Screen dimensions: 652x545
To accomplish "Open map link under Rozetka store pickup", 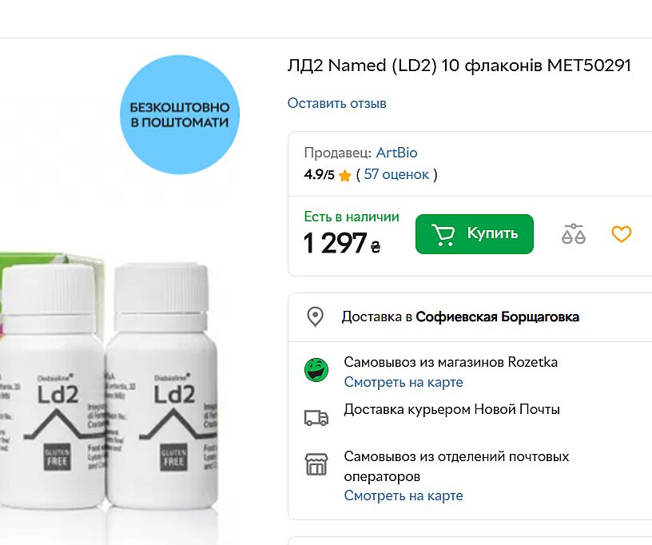I will click(x=403, y=382).
